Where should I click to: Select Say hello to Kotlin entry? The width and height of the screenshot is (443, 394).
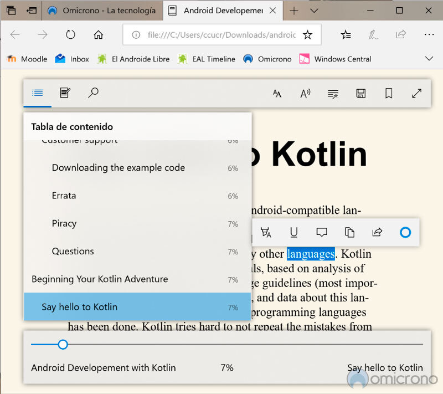pos(137,307)
